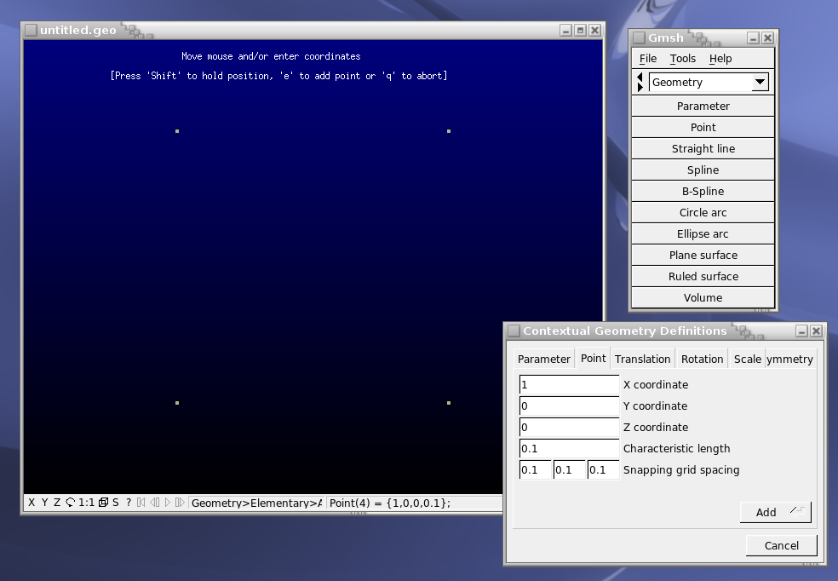Reset scale with the 1:1 button
This screenshot has height=581, width=838.
pyautogui.click(x=86, y=503)
